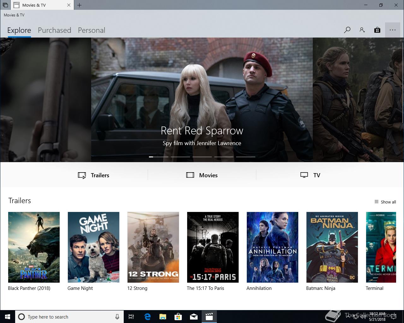Open Batman Ninja poster thumbnail

332,247
